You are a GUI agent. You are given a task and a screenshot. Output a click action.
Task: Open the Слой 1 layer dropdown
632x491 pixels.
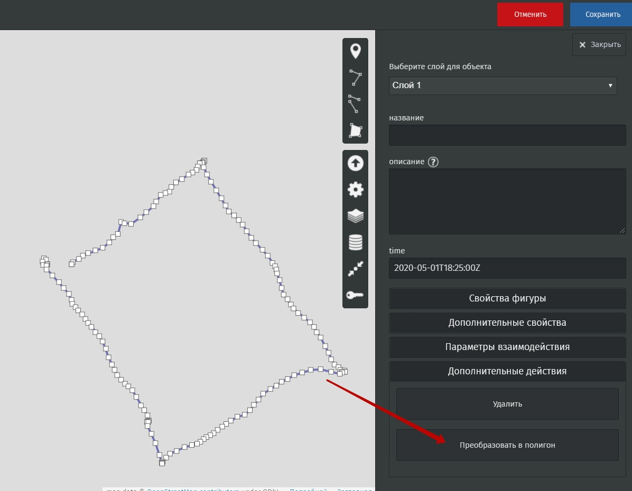[x=503, y=86]
